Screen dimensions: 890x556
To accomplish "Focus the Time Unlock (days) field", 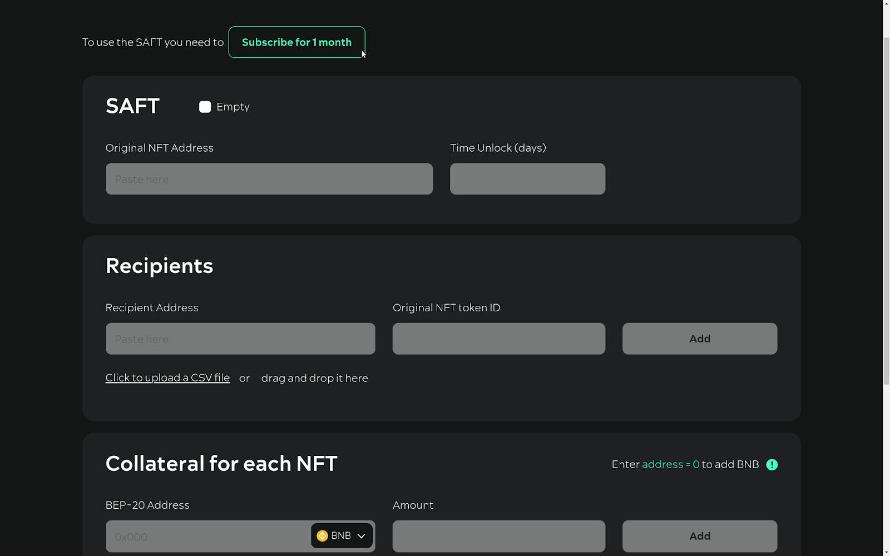I will 527,179.
